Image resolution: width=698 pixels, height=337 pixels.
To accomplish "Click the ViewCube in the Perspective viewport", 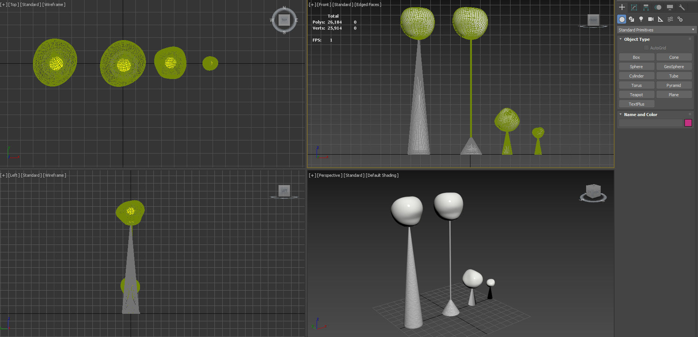I will (593, 191).
